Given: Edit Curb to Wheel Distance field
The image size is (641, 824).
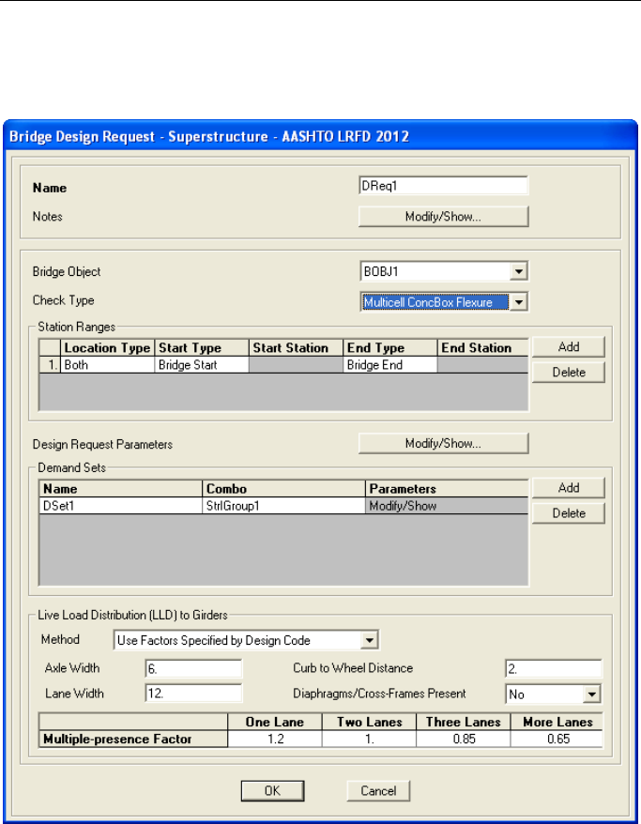Looking at the screenshot, I should click(x=554, y=668).
